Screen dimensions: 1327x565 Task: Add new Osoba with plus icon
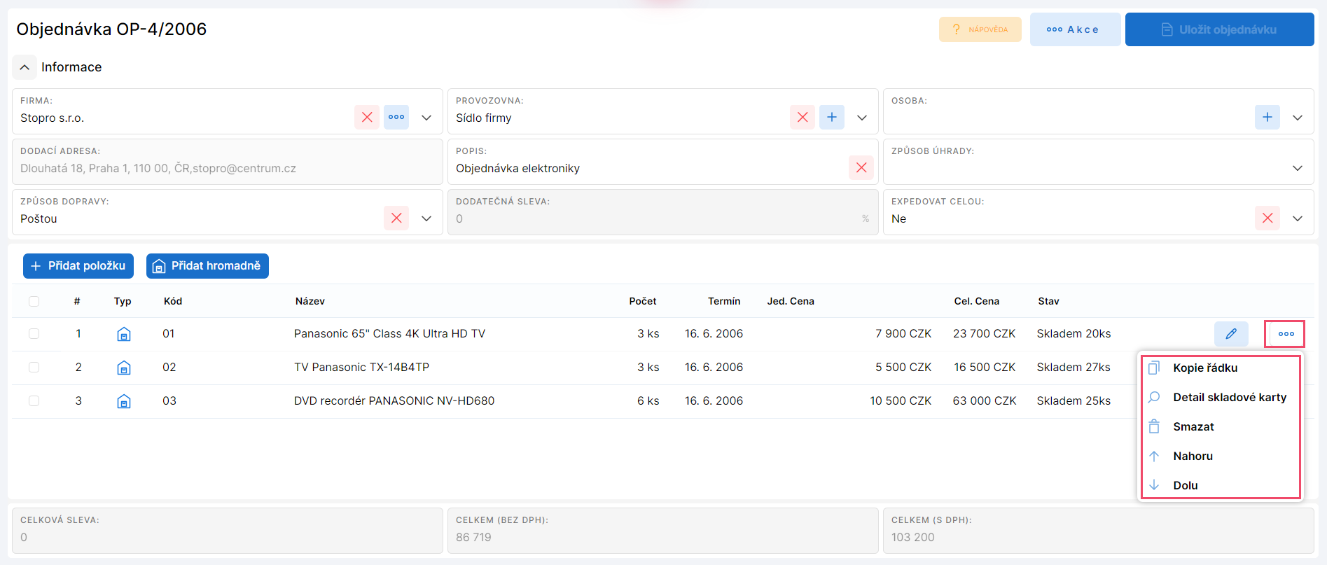click(1267, 118)
